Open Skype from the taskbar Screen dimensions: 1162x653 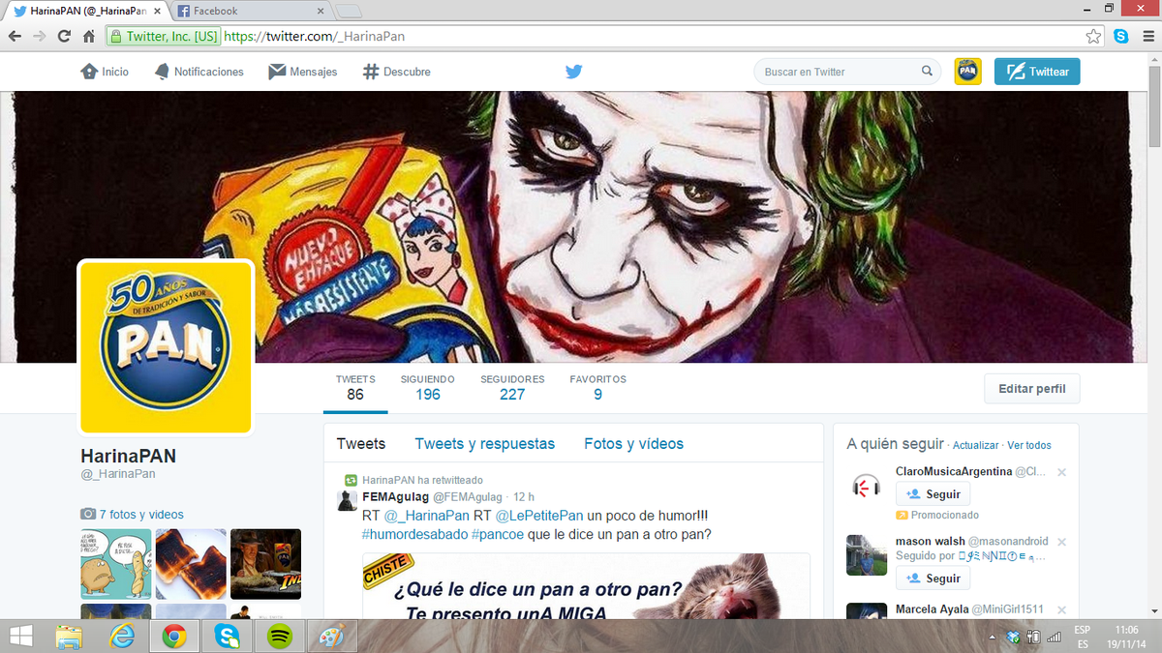click(x=227, y=637)
